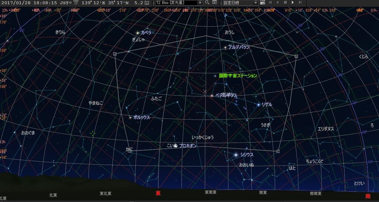
Task: Click the くじら constellation name
Action: pos(363,57)
